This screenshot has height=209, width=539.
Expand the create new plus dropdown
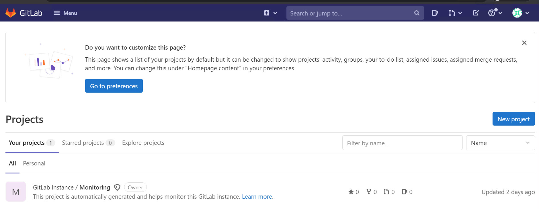pyautogui.click(x=270, y=13)
